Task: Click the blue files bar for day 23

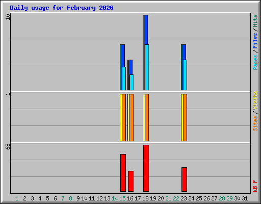Action: click(x=184, y=52)
